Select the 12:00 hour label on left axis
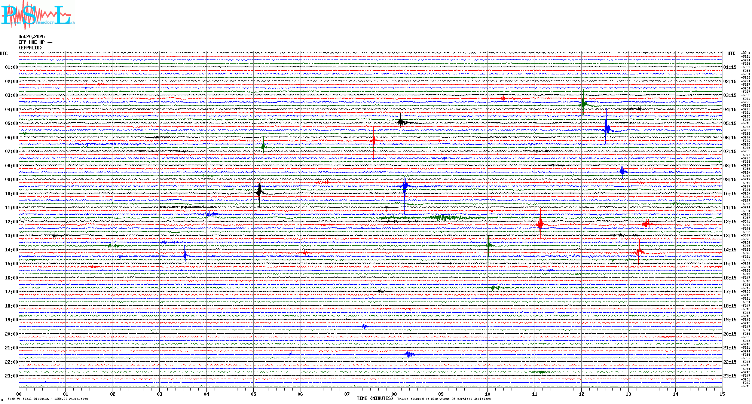Screen dimensions: 752x404 tap(11, 222)
